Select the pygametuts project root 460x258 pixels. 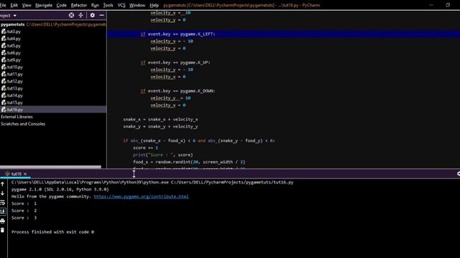point(13,24)
